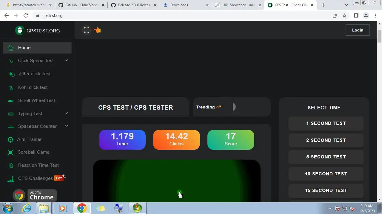Open Windows Start menu orb
The image size is (382, 214).
click(x=8, y=208)
